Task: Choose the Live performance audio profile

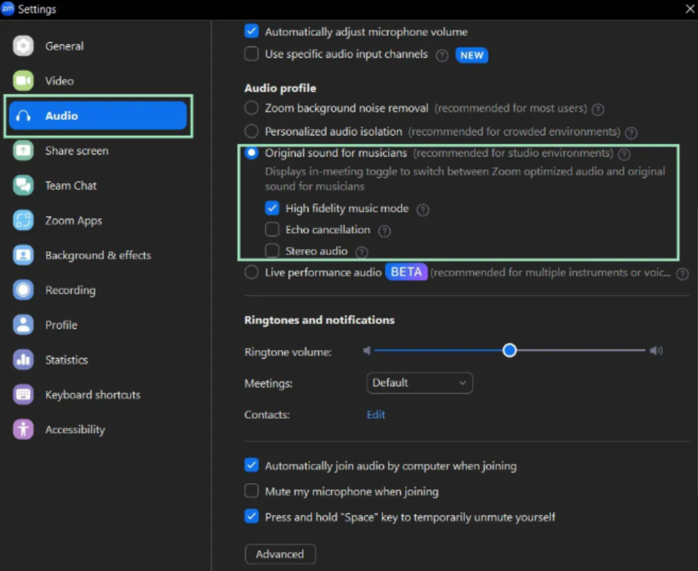Action: point(251,272)
